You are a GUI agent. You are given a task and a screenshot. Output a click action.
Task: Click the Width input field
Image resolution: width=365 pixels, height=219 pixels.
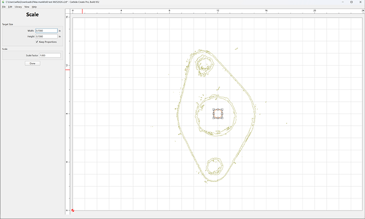click(x=47, y=31)
